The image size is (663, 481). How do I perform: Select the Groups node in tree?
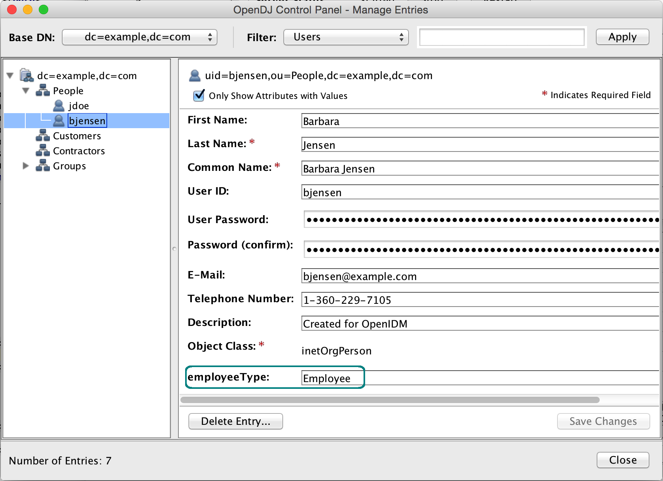(x=69, y=166)
